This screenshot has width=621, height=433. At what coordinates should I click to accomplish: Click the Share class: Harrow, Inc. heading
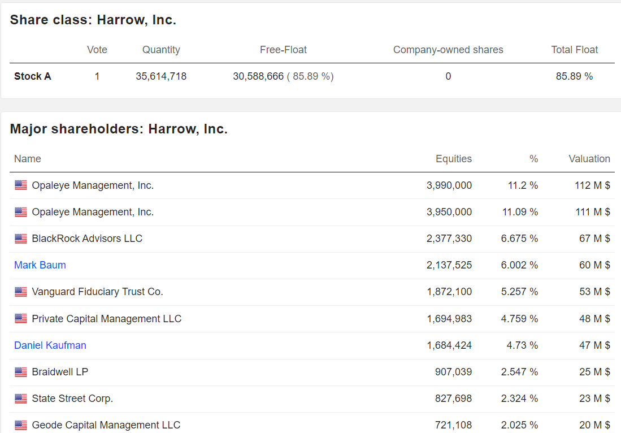[93, 20]
